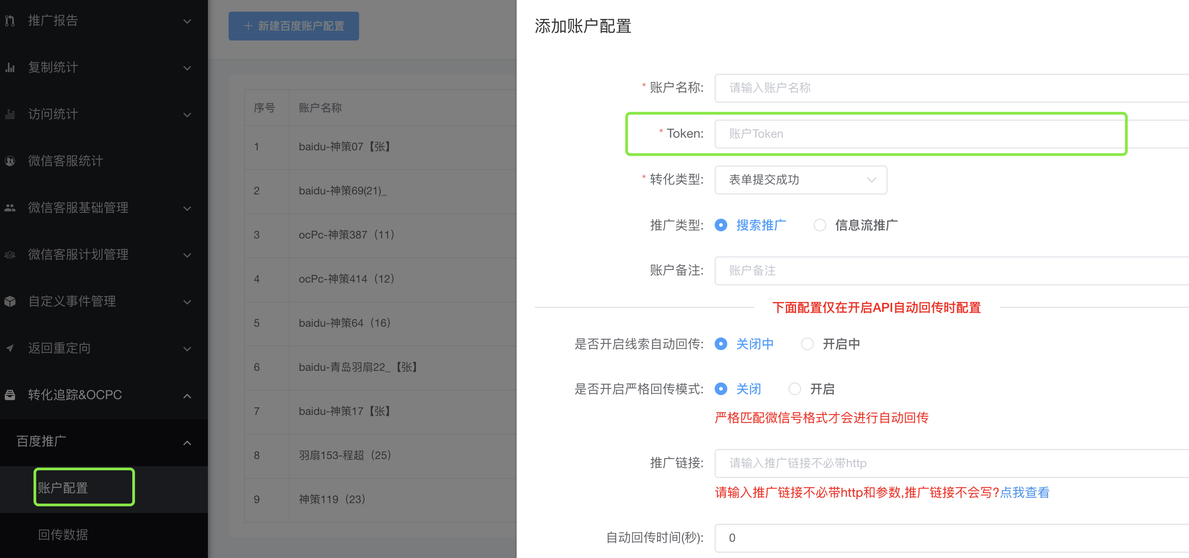Image resolution: width=1189 pixels, height=558 pixels.
Task: Expand 复制统计 menu chevron
Action: click(187, 68)
